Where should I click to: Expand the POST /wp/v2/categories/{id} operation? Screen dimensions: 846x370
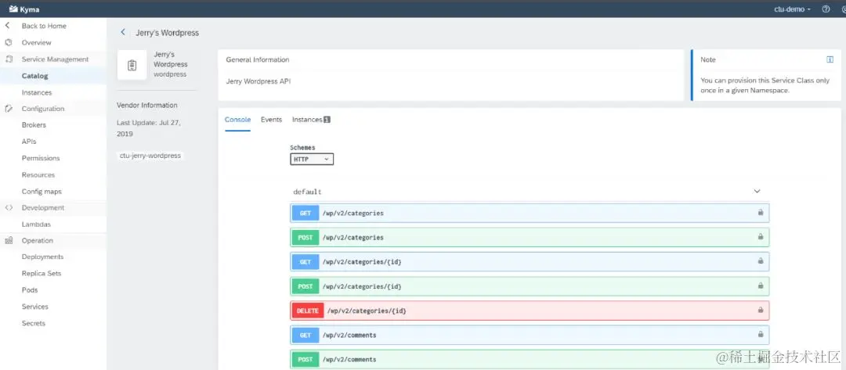click(530, 286)
